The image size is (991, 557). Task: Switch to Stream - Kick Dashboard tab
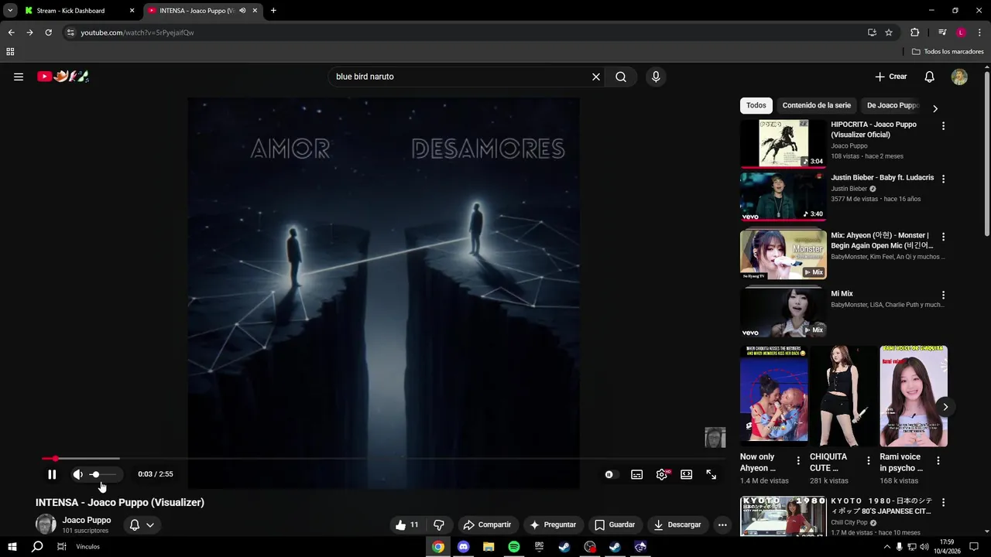79,11
